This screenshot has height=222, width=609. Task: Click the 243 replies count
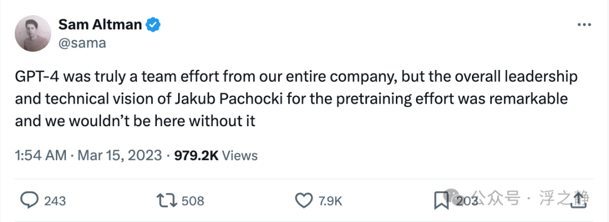(x=55, y=201)
